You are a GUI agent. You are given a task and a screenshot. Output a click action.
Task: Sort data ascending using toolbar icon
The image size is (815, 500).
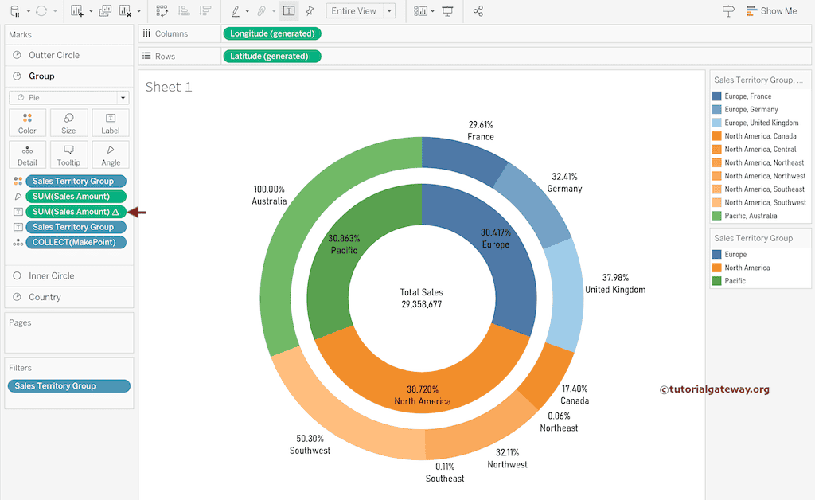[184, 11]
